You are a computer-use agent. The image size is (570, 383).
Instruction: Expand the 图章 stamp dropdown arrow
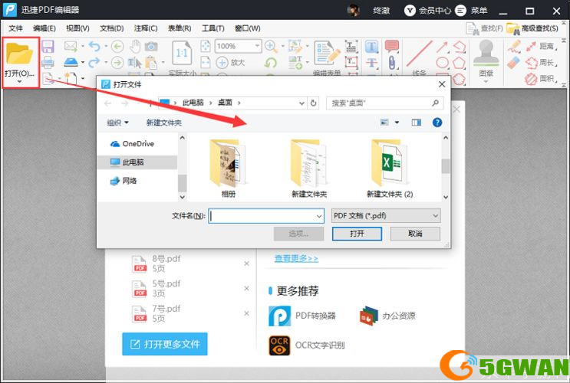(486, 82)
